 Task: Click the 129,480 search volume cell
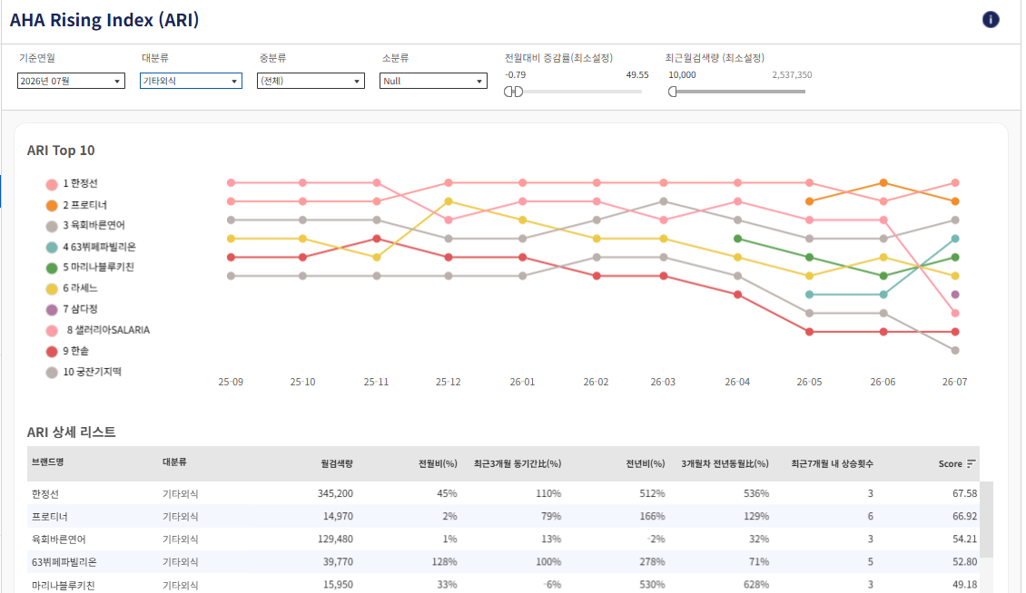point(335,540)
